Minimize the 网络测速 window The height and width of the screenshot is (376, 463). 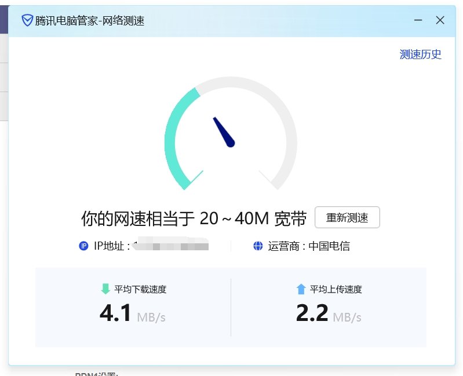(418, 20)
